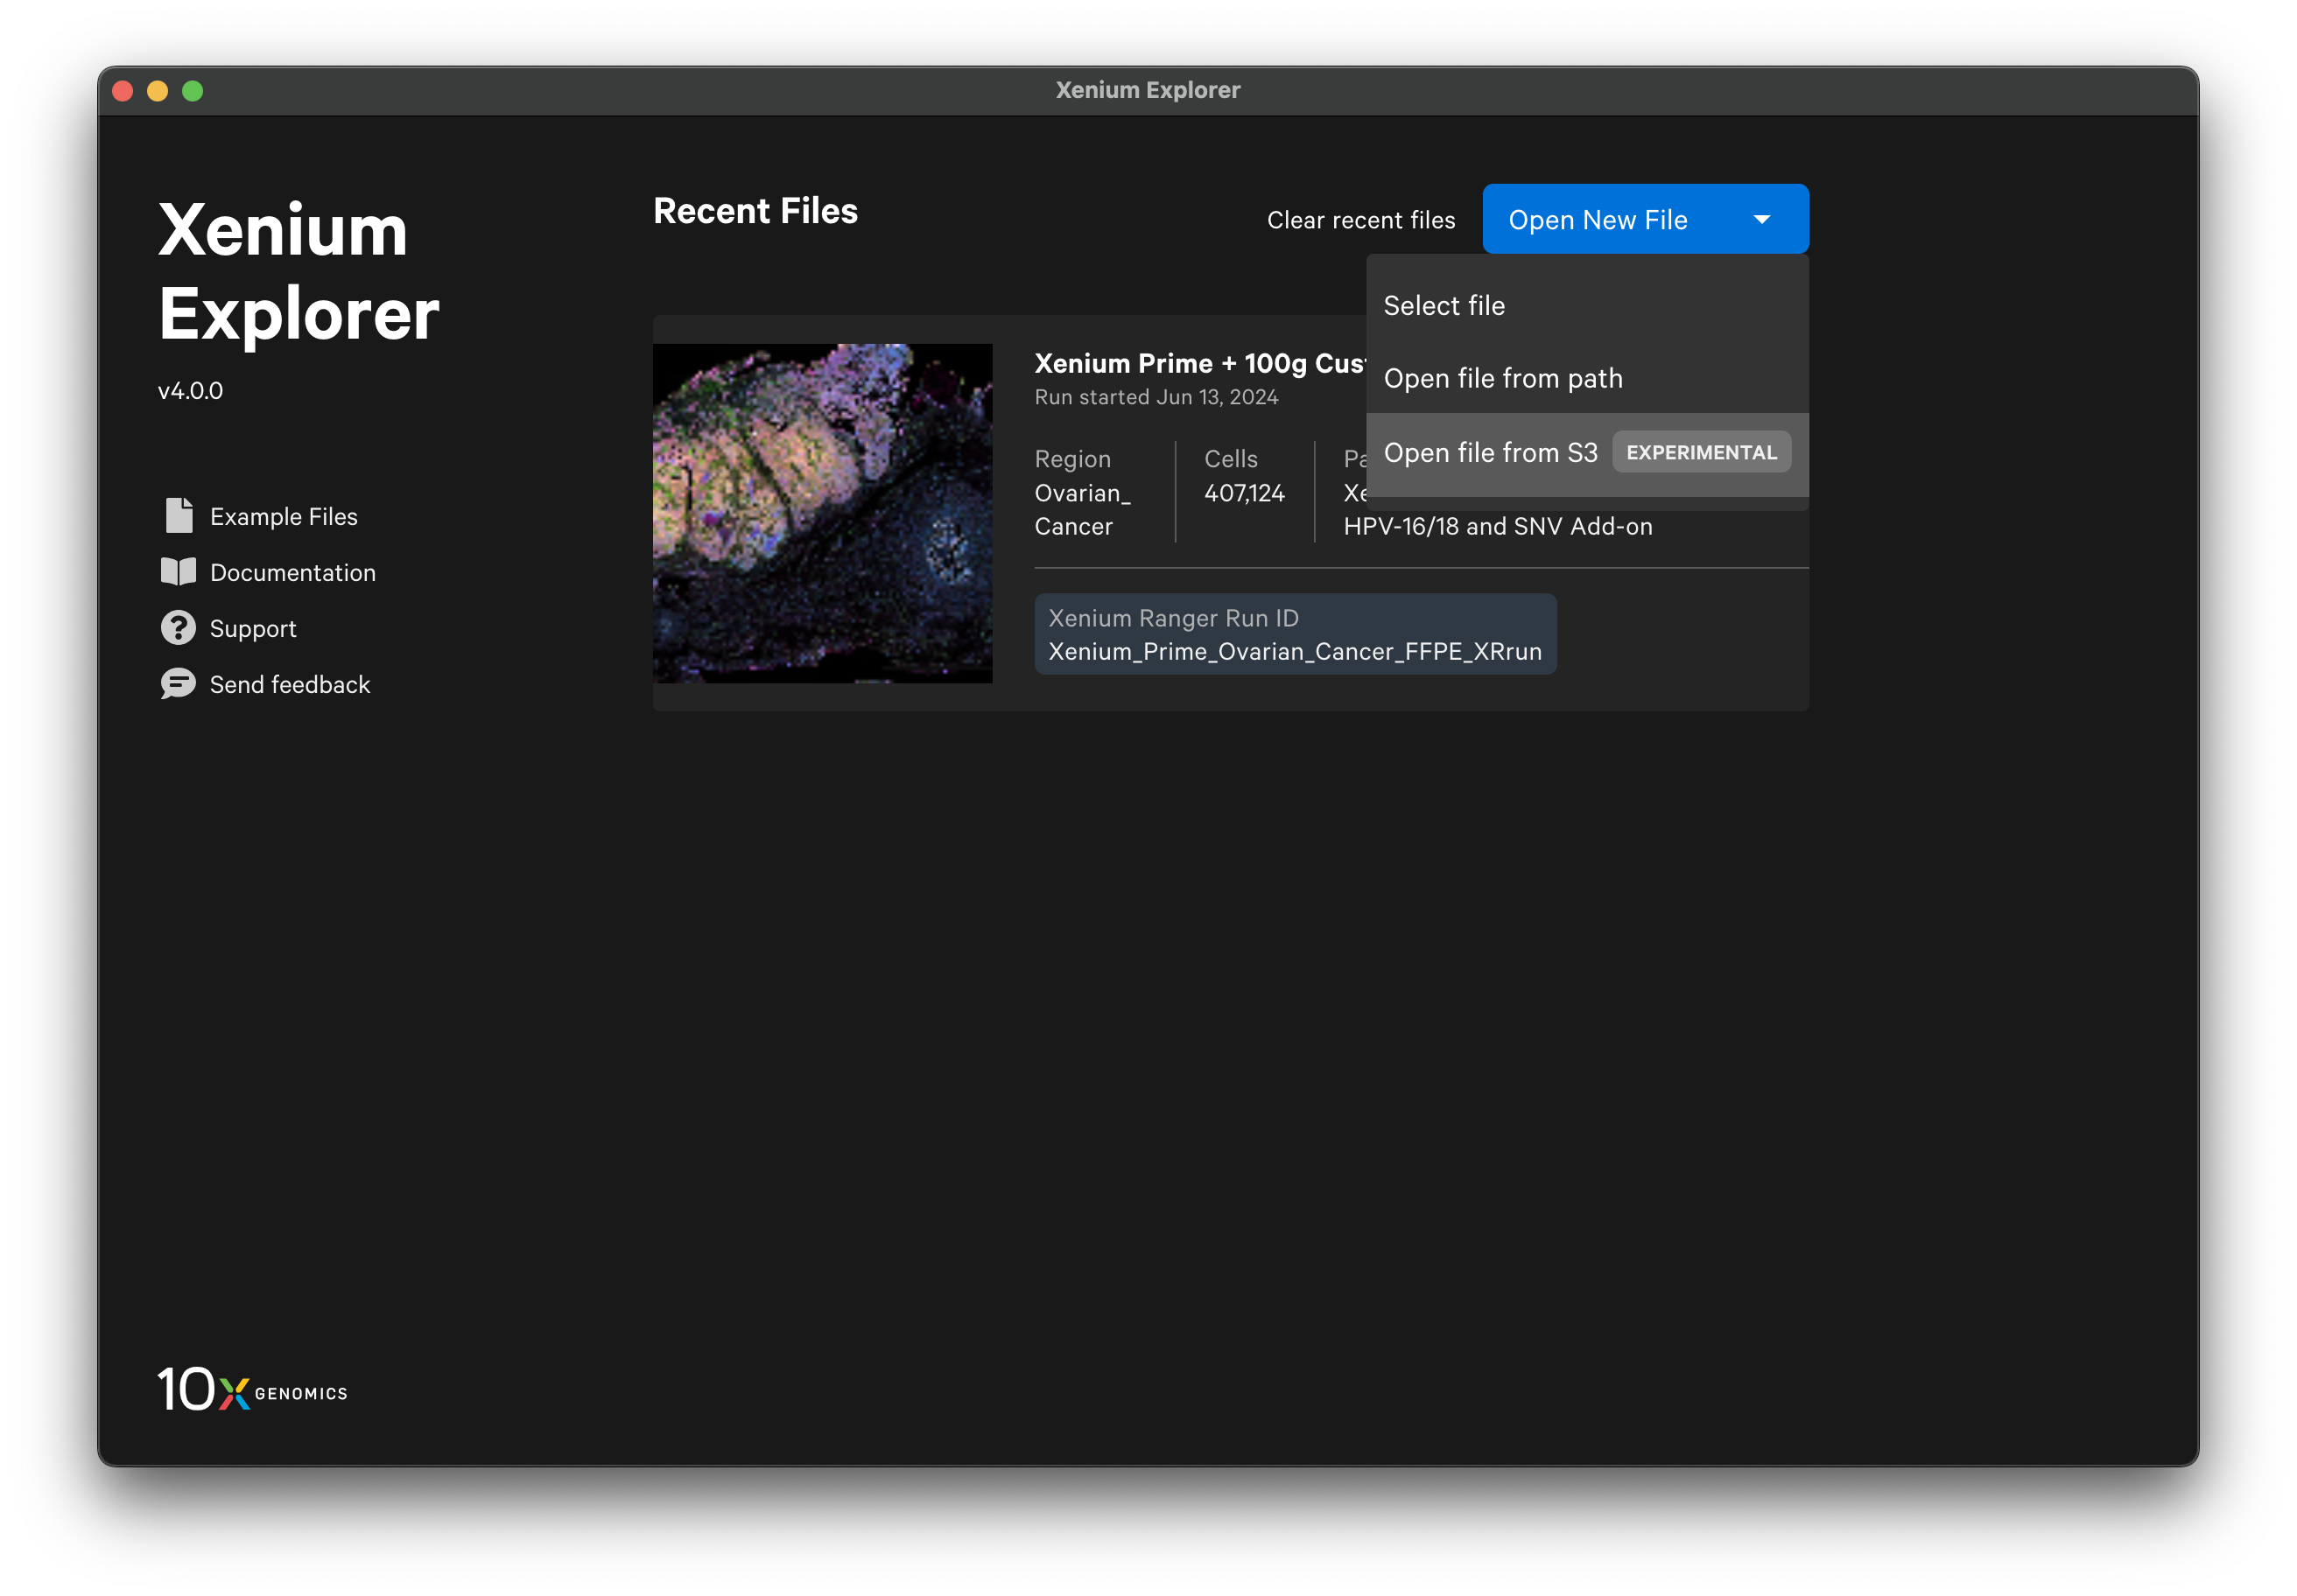Click HPV-16/18 and SNV Add-on text
The height and width of the screenshot is (1596, 2297).
(x=1498, y=527)
